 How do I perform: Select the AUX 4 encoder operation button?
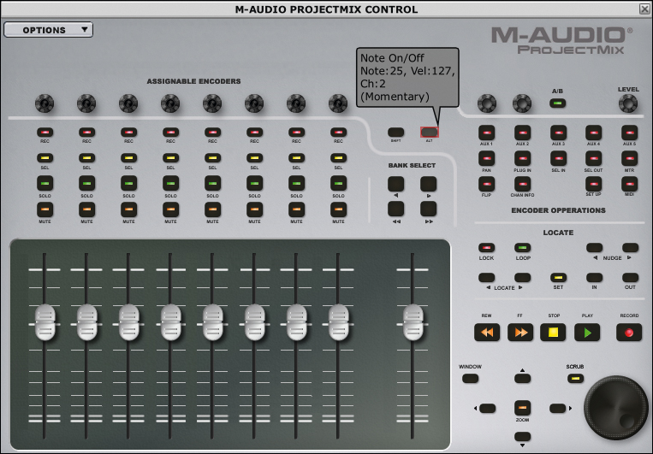click(593, 133)
